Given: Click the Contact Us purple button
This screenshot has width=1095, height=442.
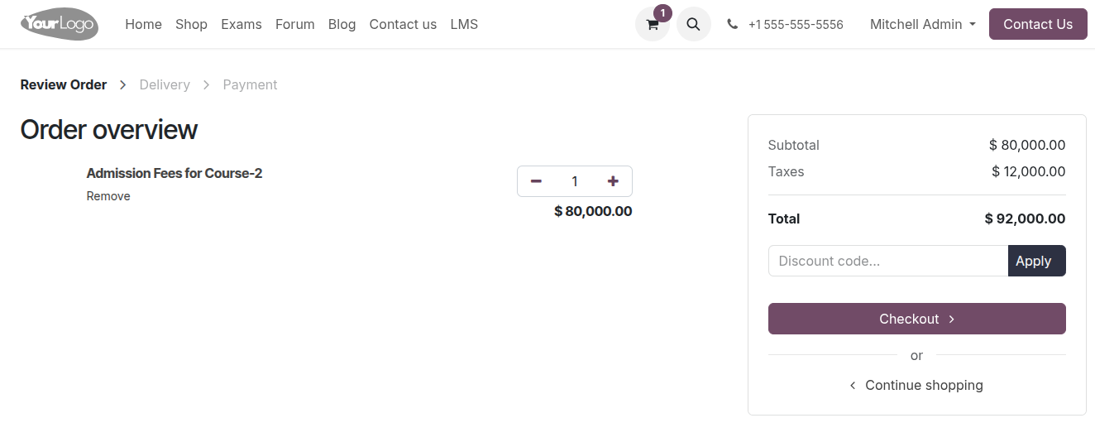Looking at the screenshot, I should pos(1038,24).
